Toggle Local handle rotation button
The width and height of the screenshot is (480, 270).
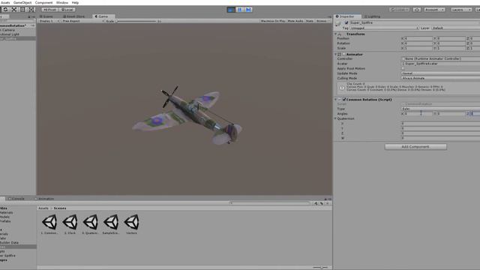click(67, 10)
